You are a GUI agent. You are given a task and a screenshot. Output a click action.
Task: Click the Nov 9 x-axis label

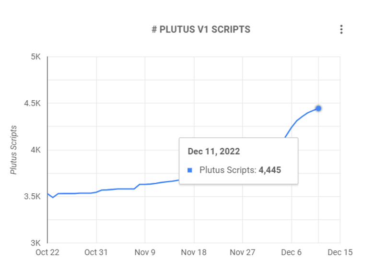coord(145,252)
